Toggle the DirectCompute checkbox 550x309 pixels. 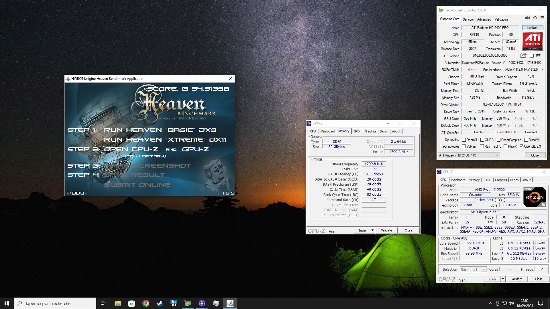[498, 140]
